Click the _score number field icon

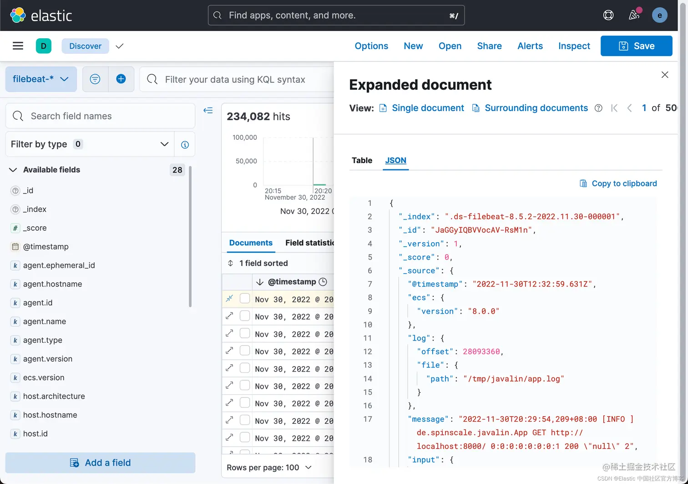[x=15, y=228]
